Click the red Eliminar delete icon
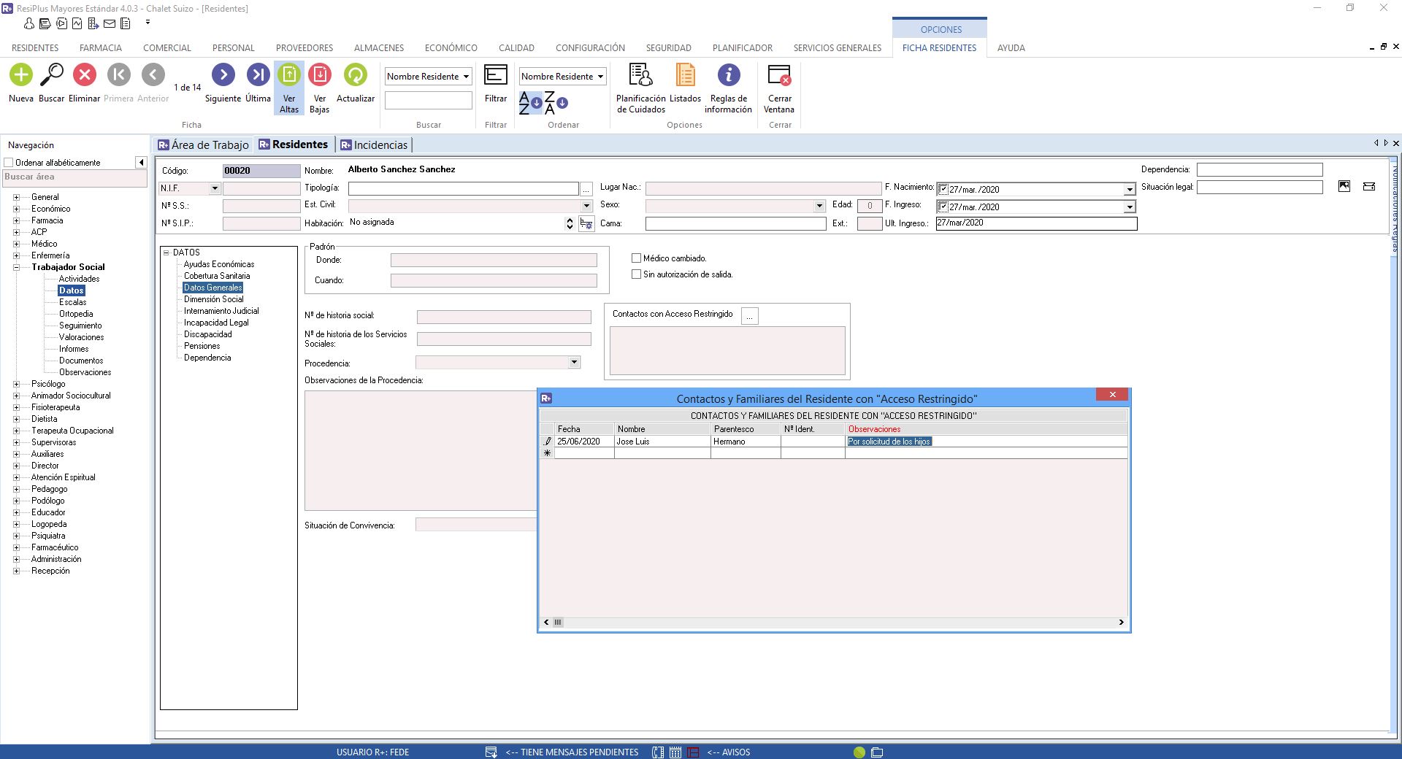1402x759 pixels. click(x=84, y=74)
